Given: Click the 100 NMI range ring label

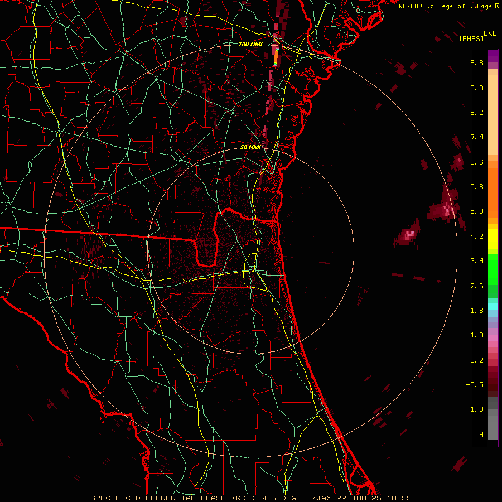Looking at the screenshot, I should [x=250, y=44].
